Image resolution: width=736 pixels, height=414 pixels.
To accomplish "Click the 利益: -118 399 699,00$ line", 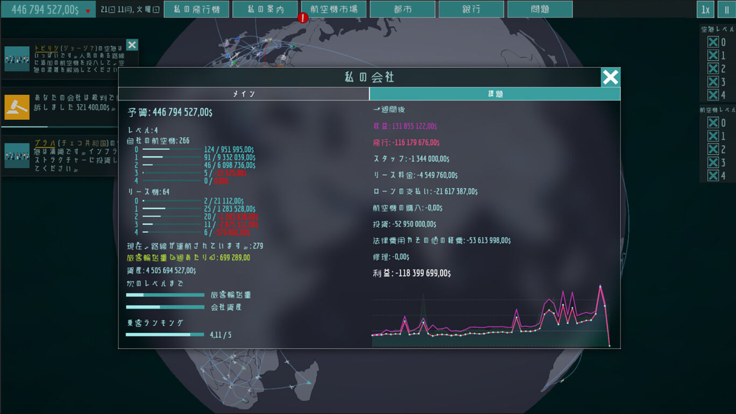I will 412,273.
